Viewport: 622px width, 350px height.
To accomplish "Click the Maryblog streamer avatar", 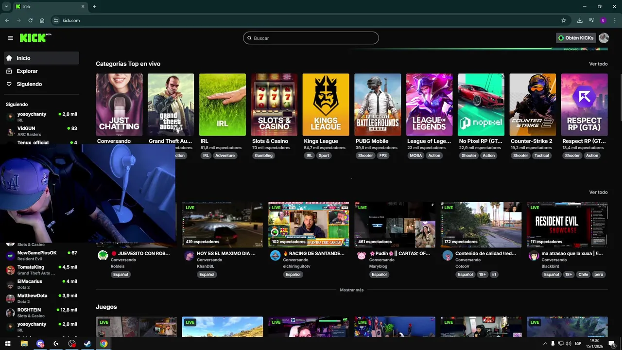I will (361, 256).
